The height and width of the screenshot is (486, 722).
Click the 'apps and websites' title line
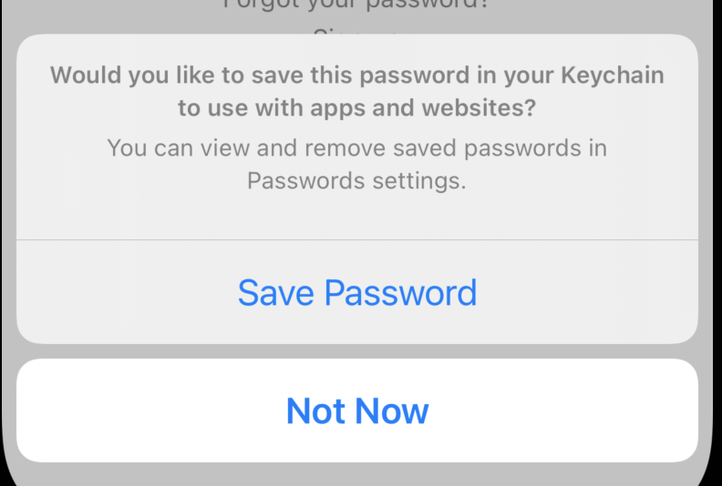coord(357,108)
